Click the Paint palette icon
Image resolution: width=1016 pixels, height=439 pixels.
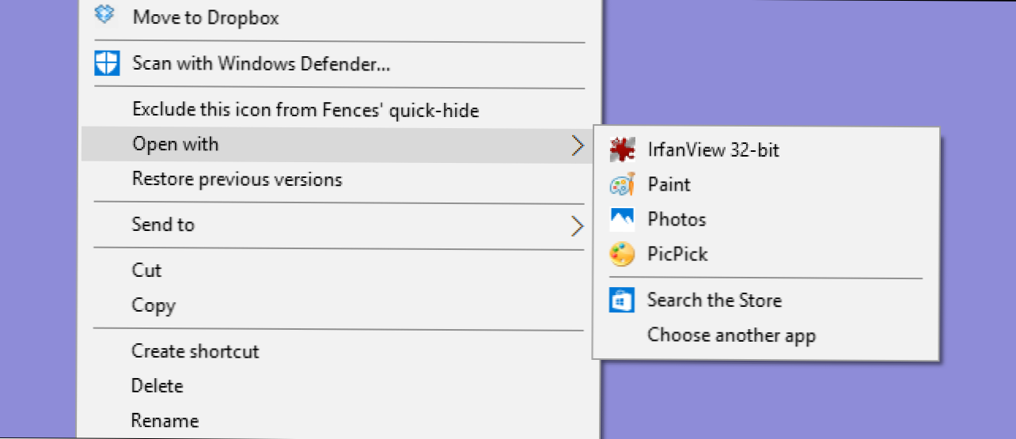click(622, 184)
